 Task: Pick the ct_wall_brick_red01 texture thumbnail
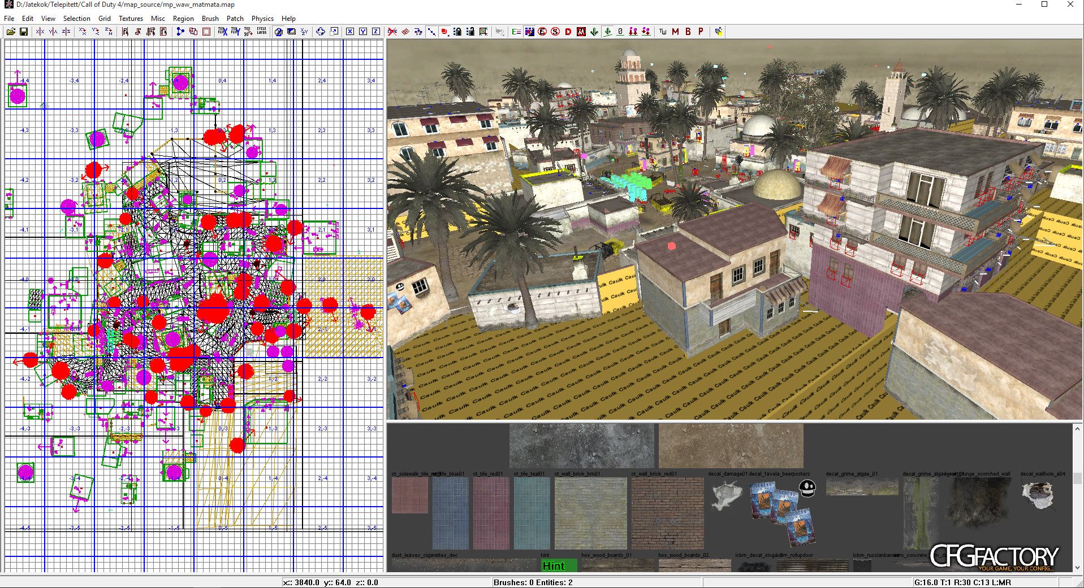pos(668,513)
